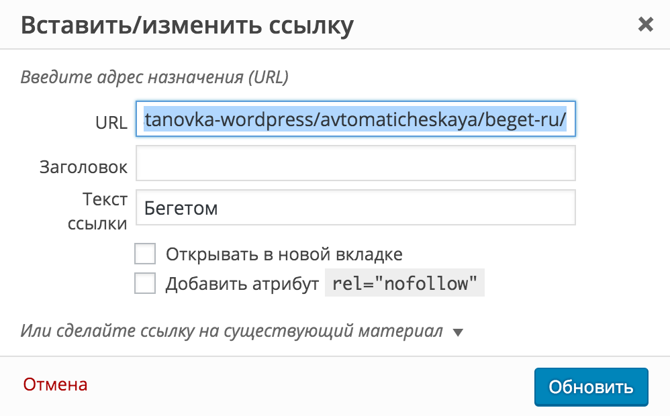Toggle via the Добавить атрибут label text

point(242,284)
